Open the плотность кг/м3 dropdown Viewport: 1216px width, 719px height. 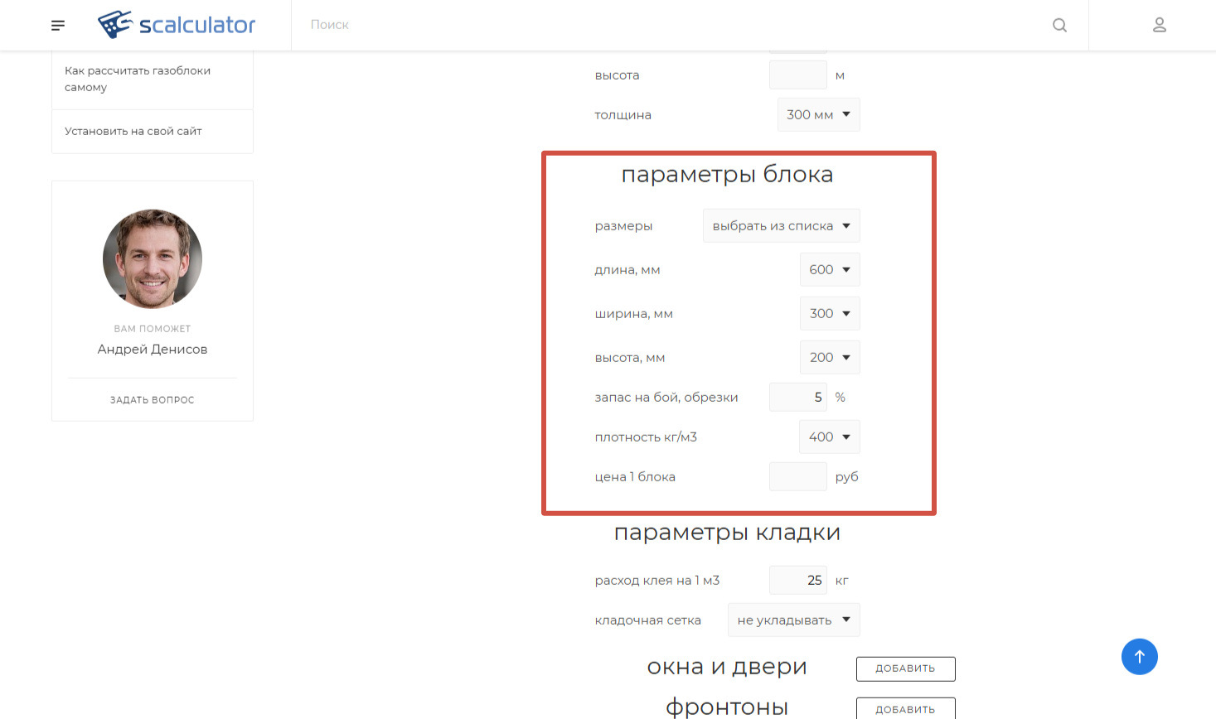(829, 437)
